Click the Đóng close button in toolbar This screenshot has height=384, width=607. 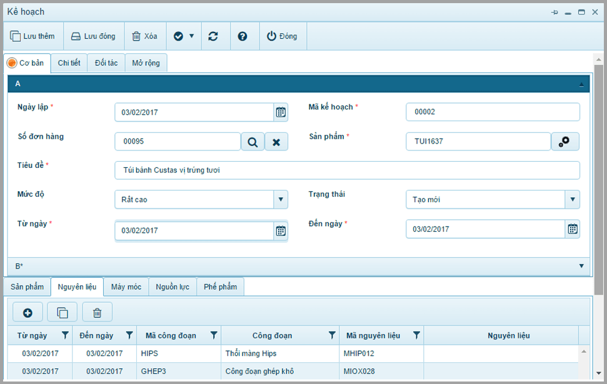click(283, 36)
